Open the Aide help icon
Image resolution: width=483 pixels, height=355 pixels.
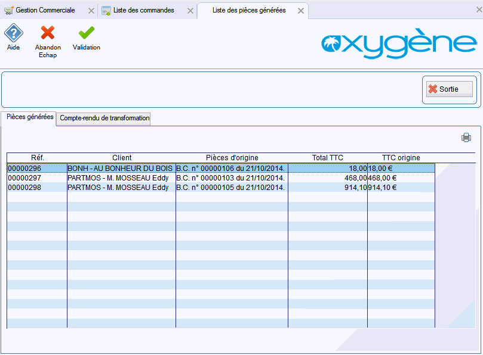13,33
